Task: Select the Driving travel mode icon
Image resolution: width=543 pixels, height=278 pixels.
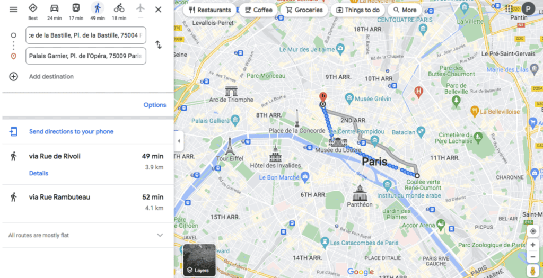Action: (x=55, y=8)
